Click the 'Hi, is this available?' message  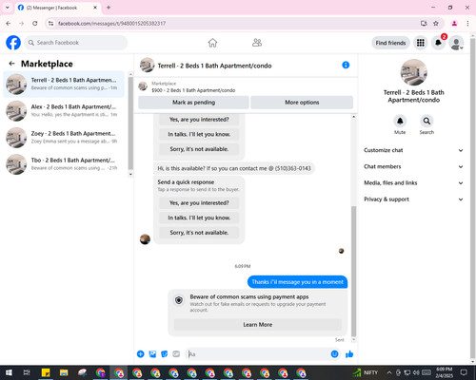pyautogui.click(x=234, y=168)
